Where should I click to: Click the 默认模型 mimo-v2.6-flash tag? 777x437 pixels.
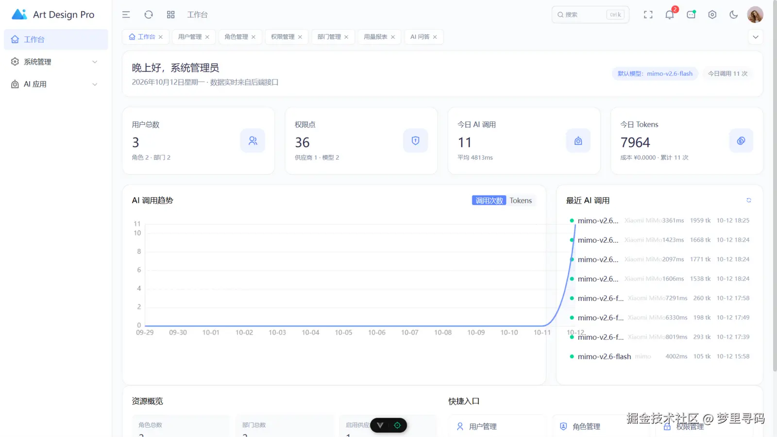(x=655, y=74)
